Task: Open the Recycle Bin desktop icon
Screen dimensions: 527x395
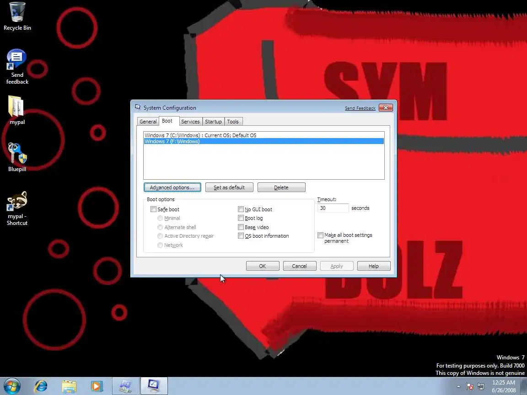Action: click(x=17, y=16)
